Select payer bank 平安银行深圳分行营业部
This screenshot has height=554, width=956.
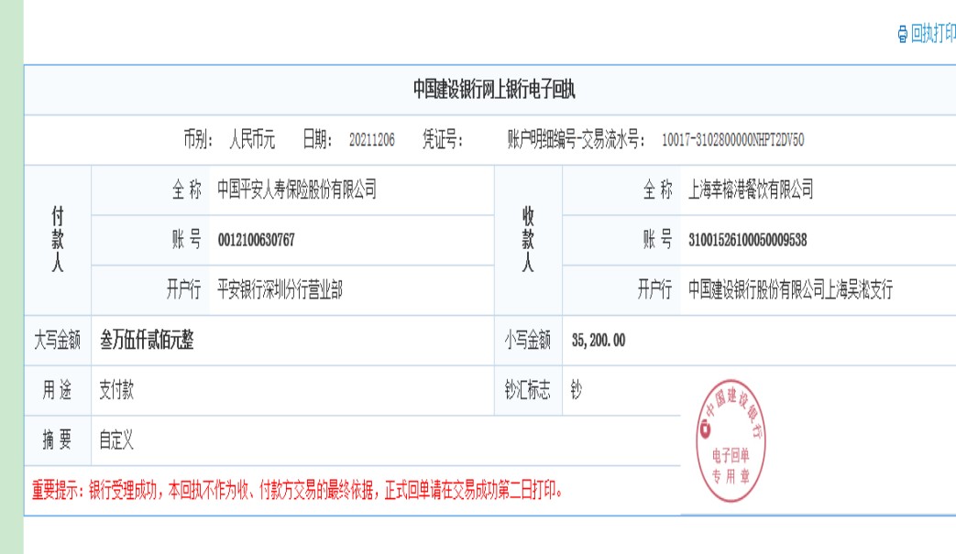[280, 291]
